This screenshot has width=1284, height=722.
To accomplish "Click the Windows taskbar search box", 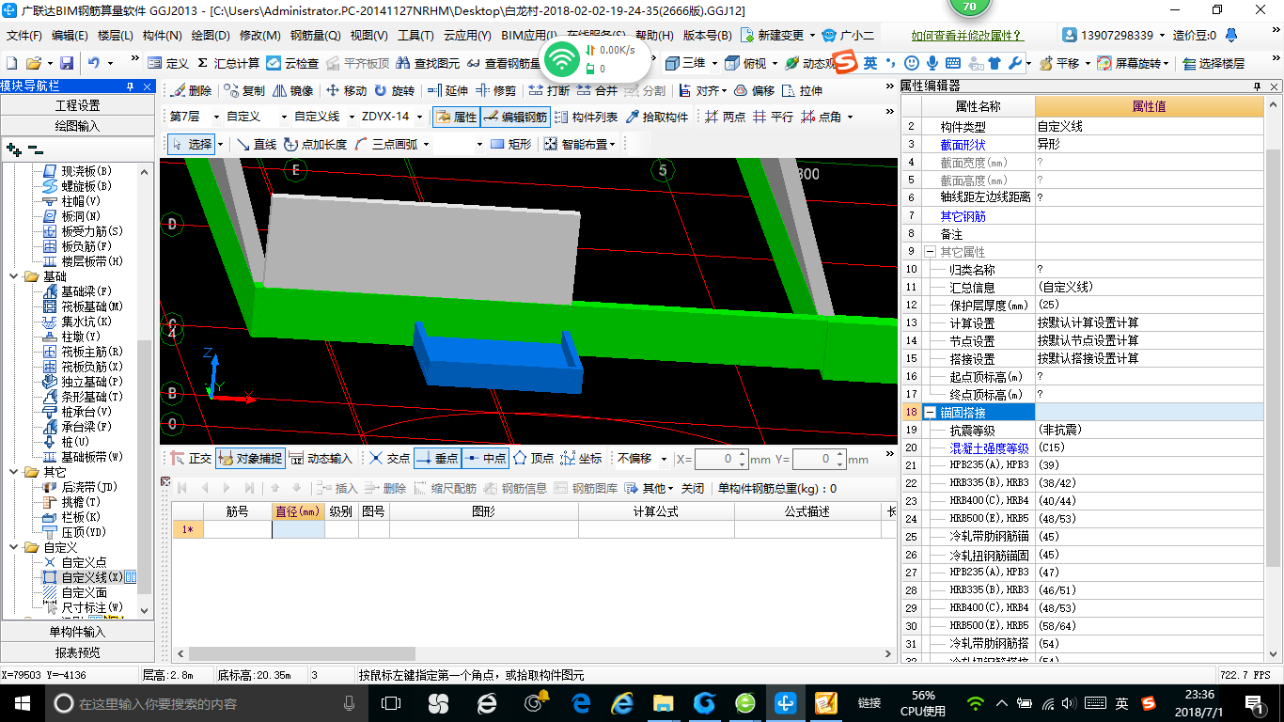I will pyautogui.click(x=207, y=702).
